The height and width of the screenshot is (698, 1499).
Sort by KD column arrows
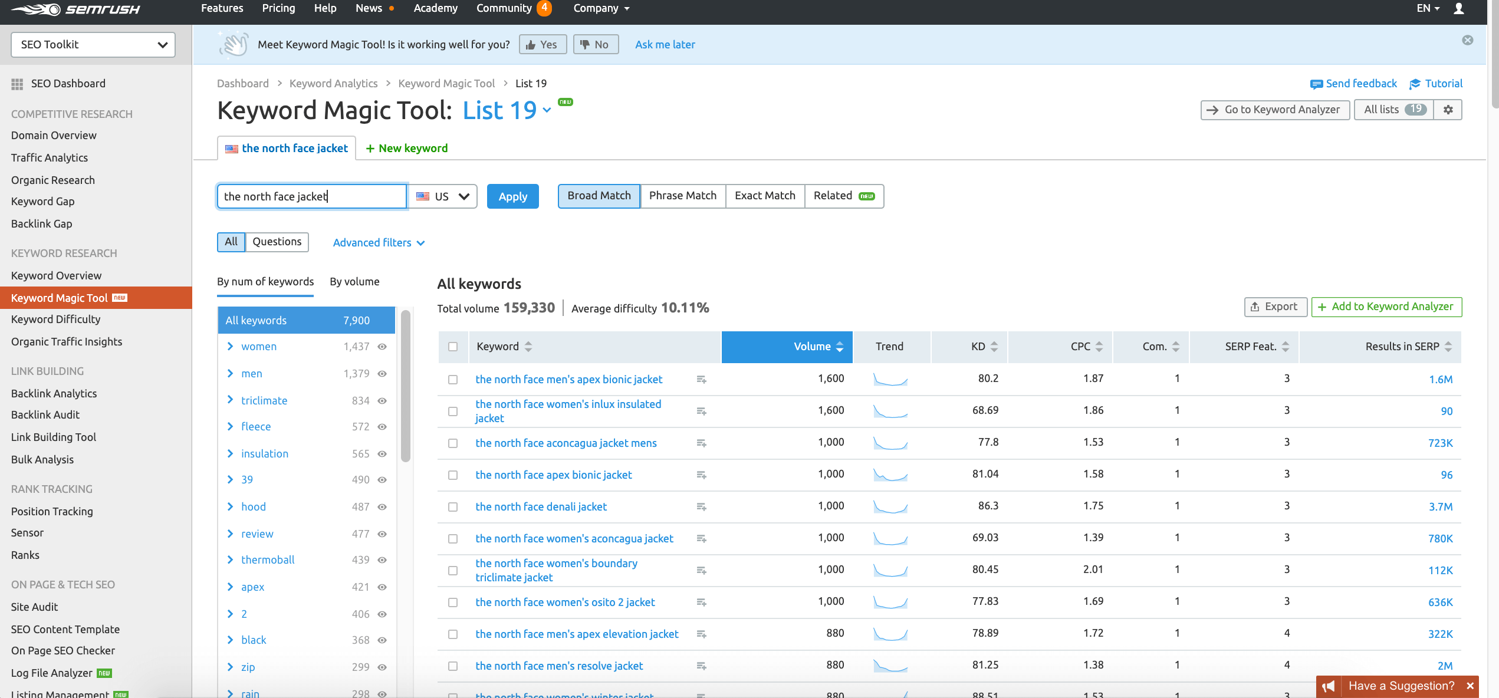(994, 347)
